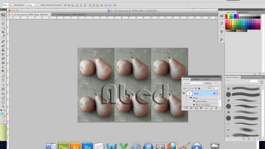Hide the Drop Shadow effect
265x149 pixels.
click(194, 101)
